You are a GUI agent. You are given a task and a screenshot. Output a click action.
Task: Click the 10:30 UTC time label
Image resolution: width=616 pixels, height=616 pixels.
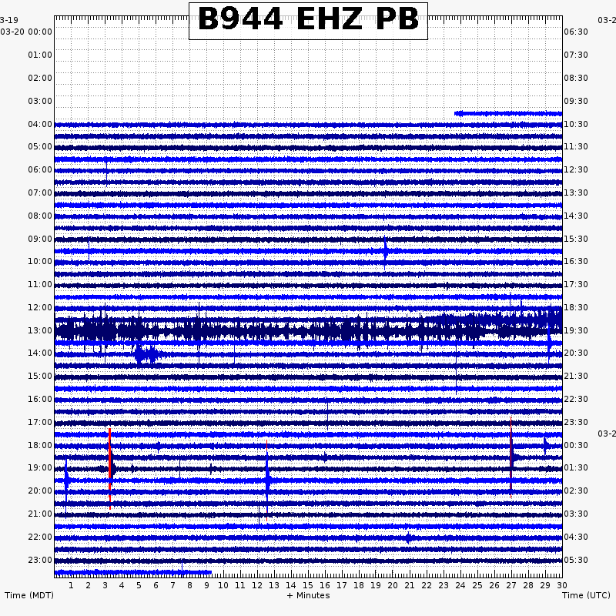click(576, 124)
